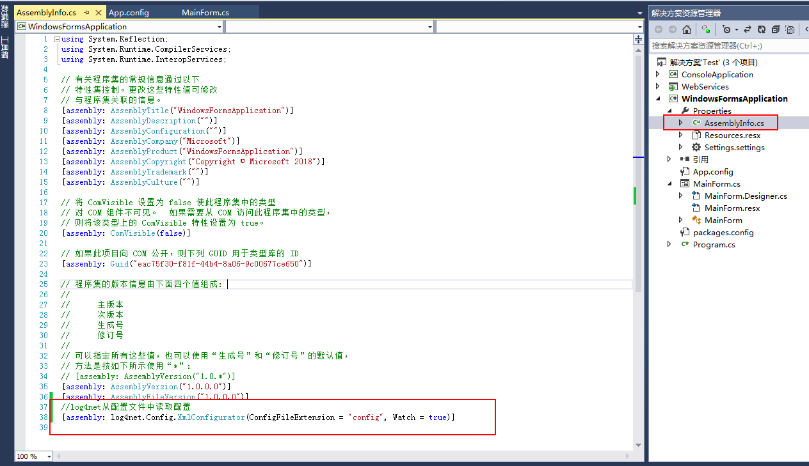The image size is (809, 466).
Task: Click the "using System.Reflection;" line
Action: [115, 39]
